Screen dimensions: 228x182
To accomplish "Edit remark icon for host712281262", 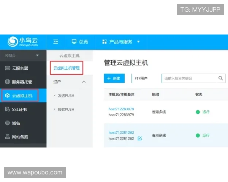I will 140,138.
